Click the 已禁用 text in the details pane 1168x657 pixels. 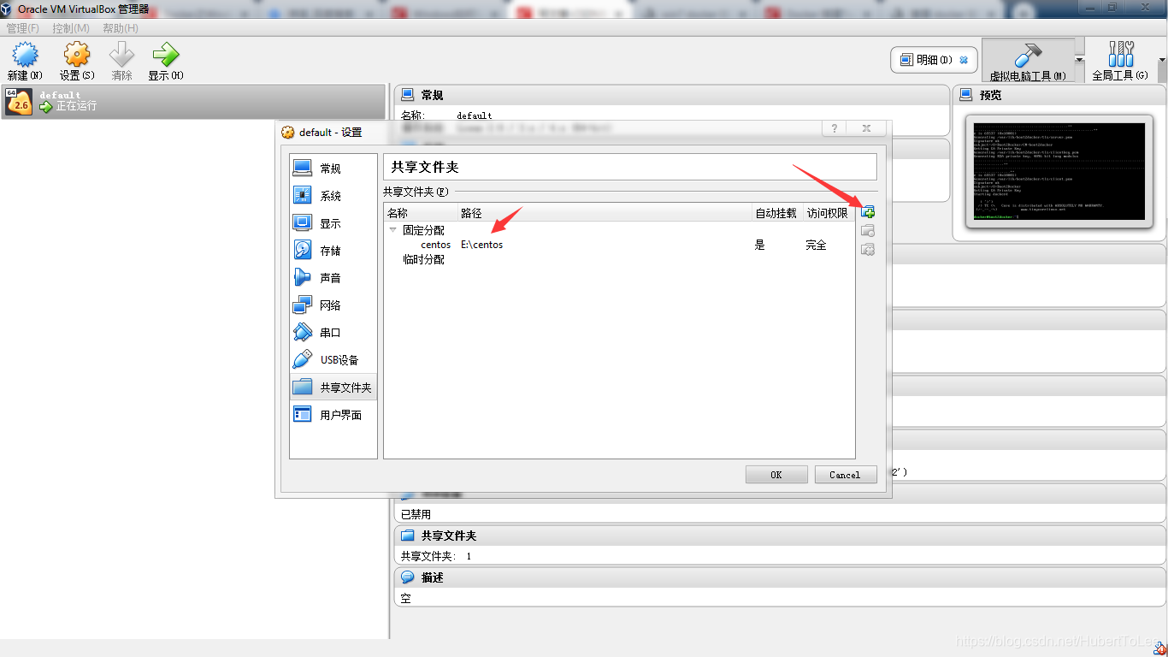point(416,514)
